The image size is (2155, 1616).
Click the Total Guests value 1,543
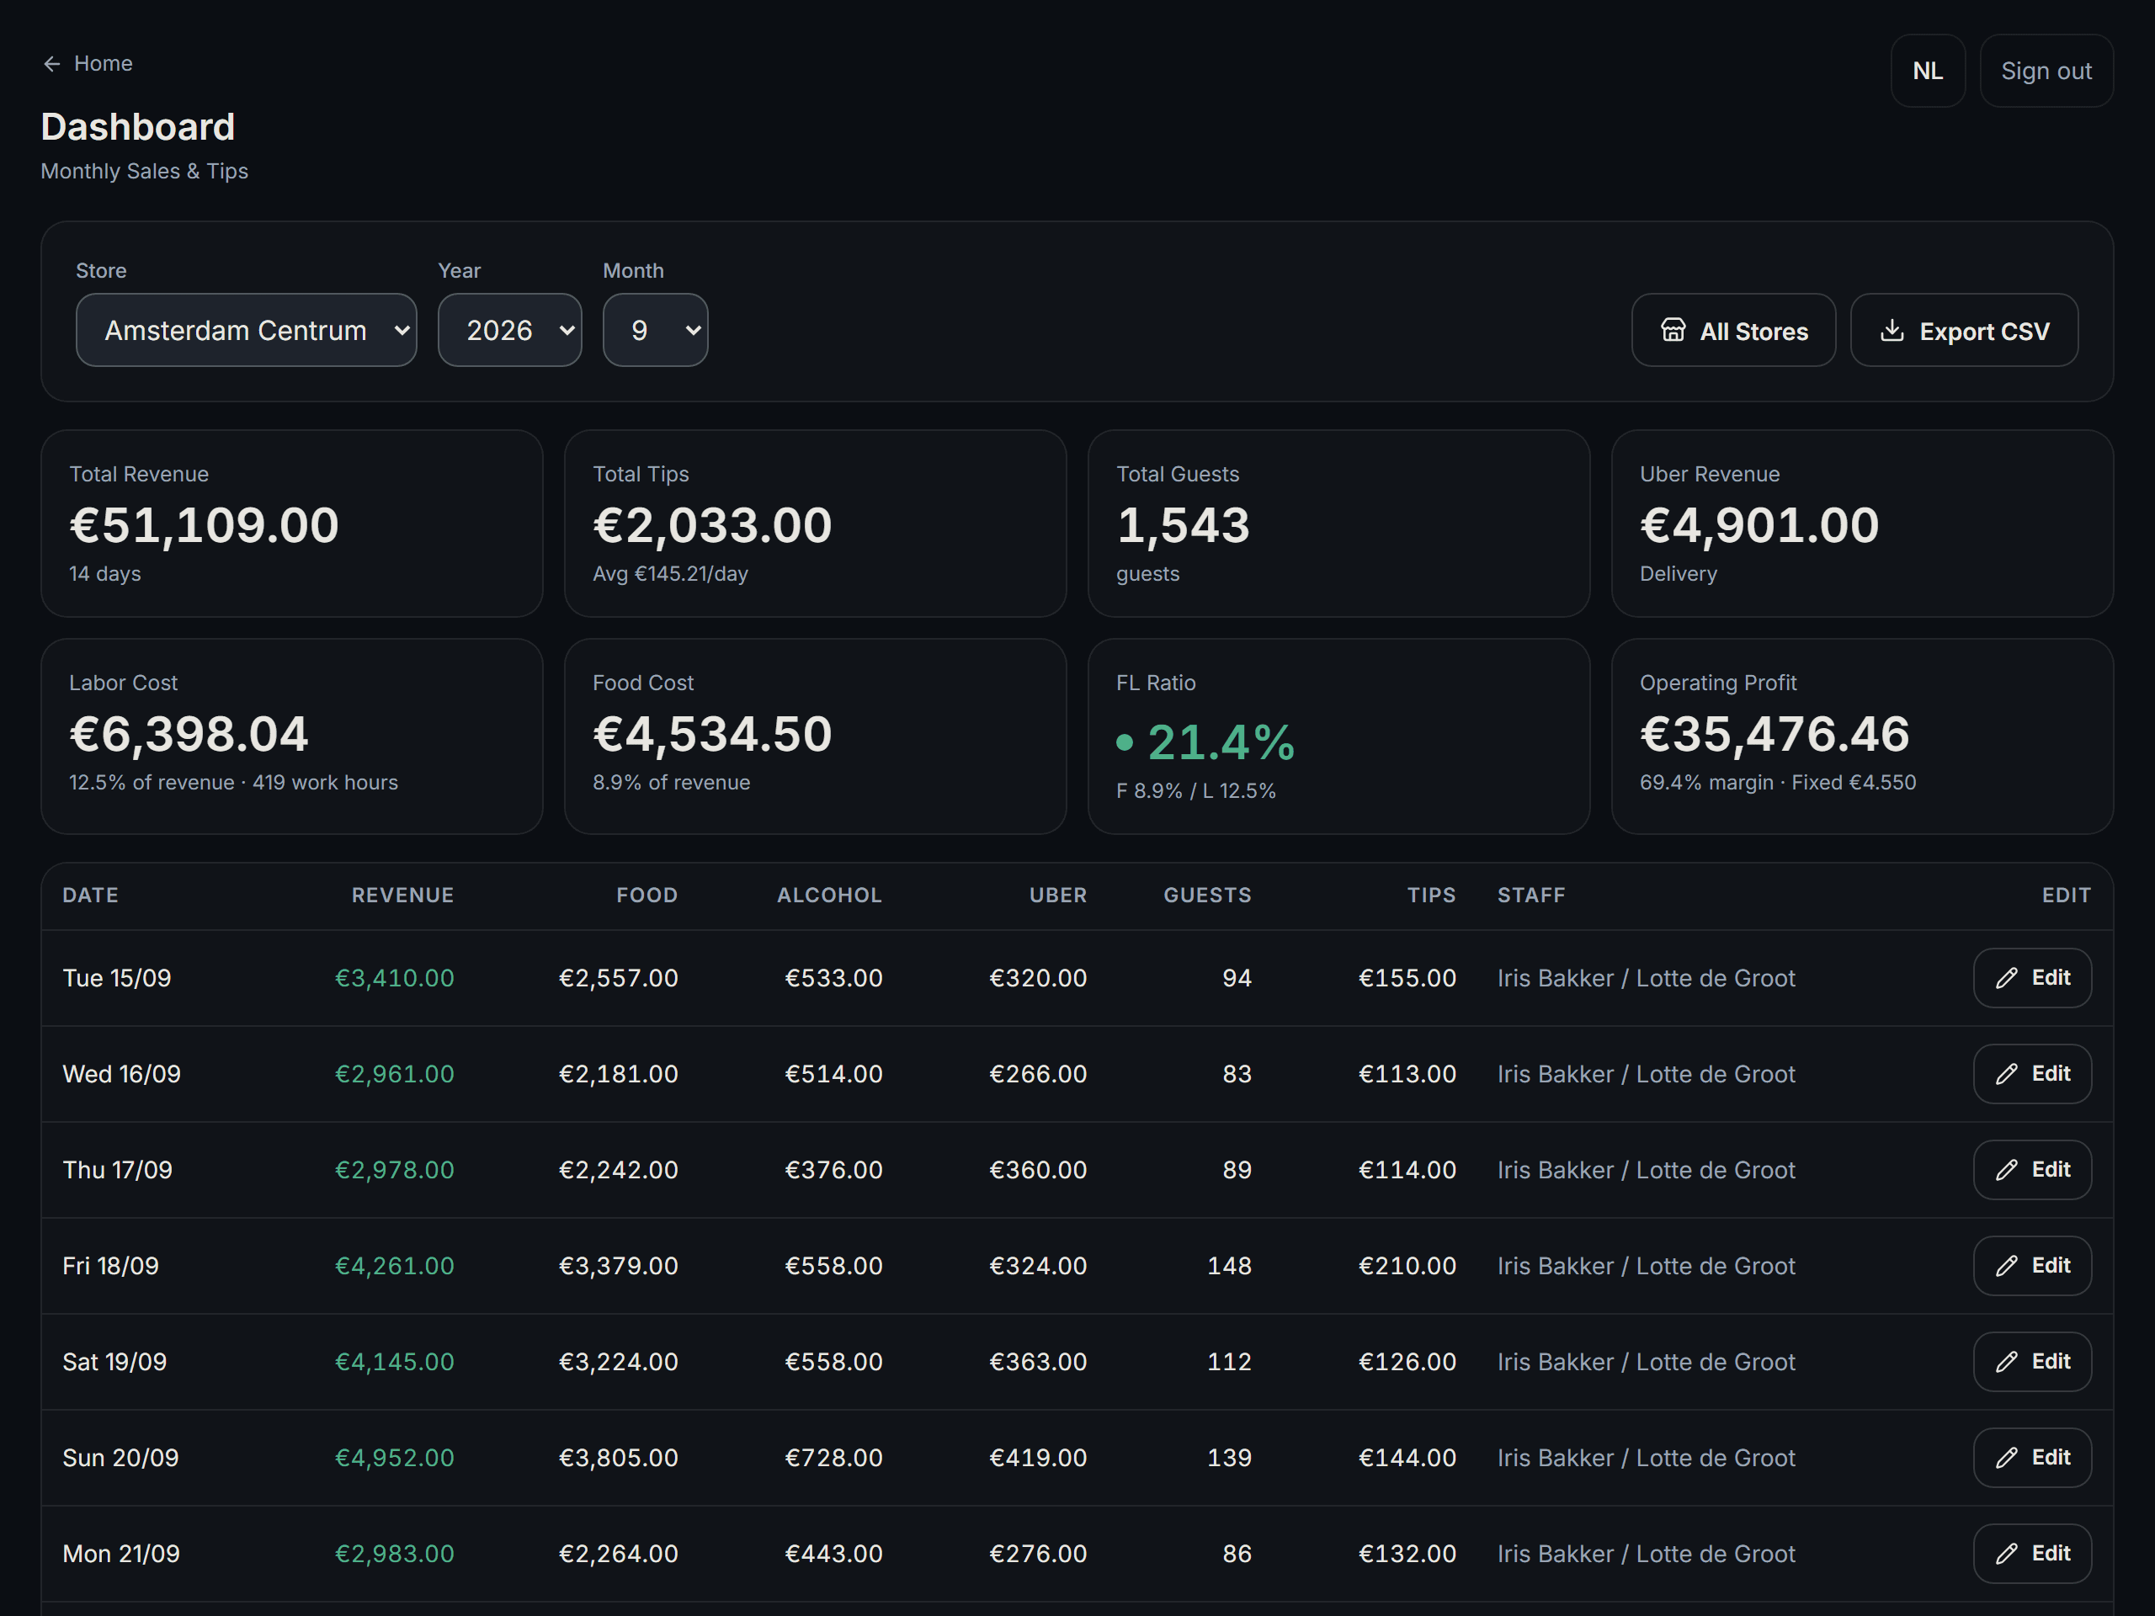coord(1183,526)
